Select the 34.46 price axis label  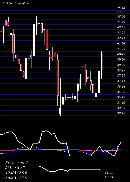(121, 103)
